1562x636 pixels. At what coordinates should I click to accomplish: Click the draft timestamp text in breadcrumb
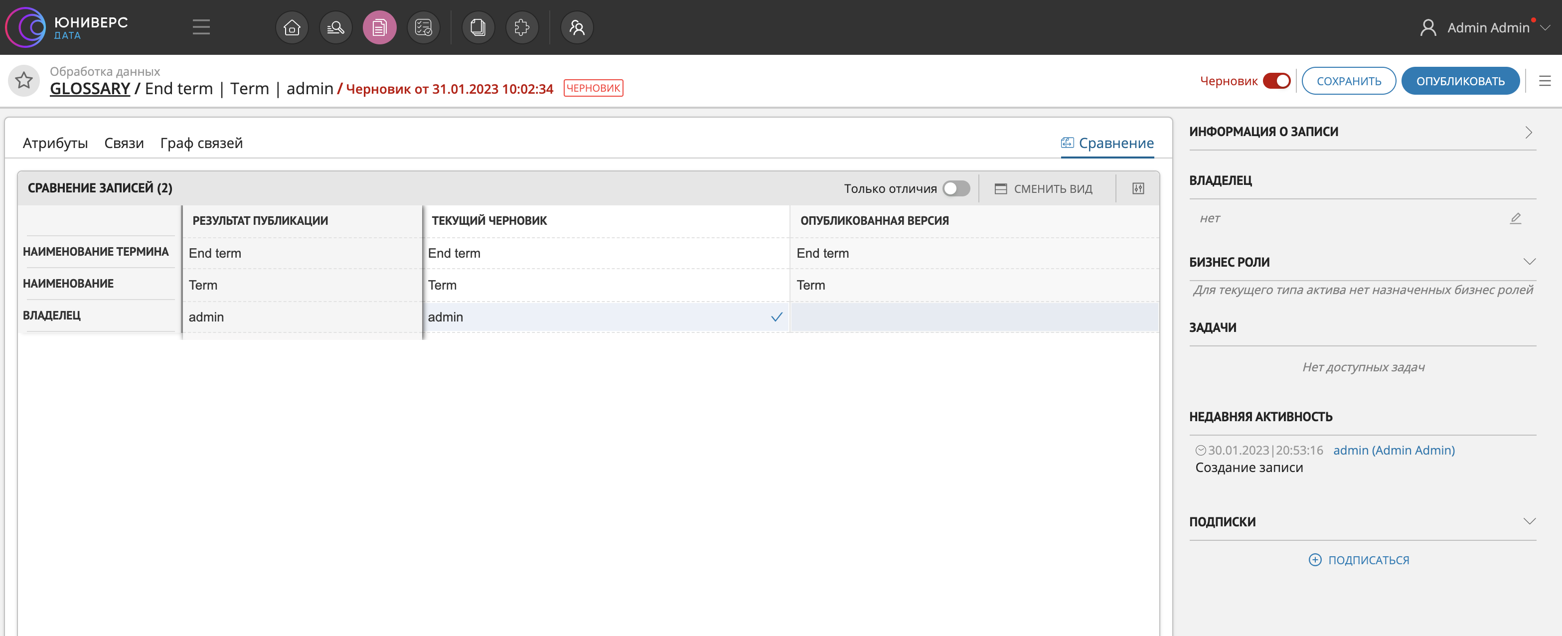point(450,89)
